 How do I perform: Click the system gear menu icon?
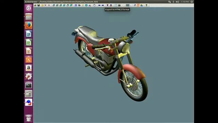pos(191,2)
